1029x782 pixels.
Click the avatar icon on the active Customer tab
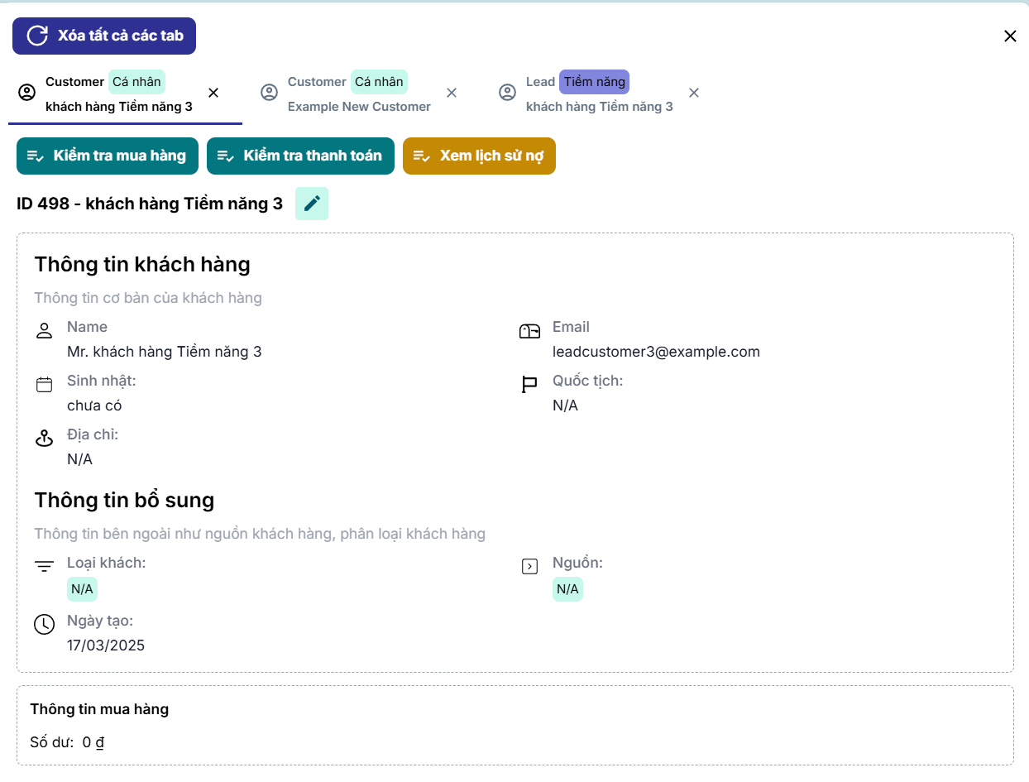26,93
